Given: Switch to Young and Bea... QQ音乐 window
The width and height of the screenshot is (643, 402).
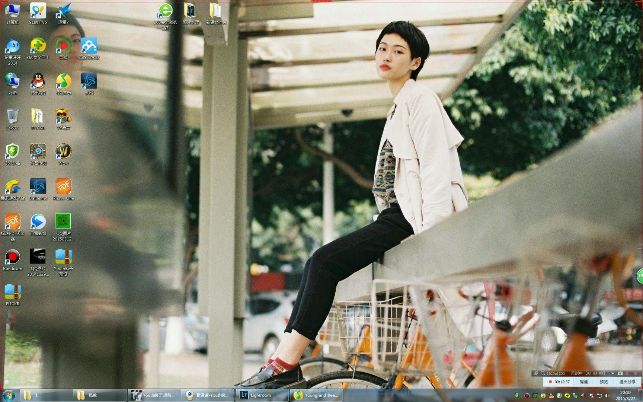Looking at the screenshot, I should coord(316,395).
